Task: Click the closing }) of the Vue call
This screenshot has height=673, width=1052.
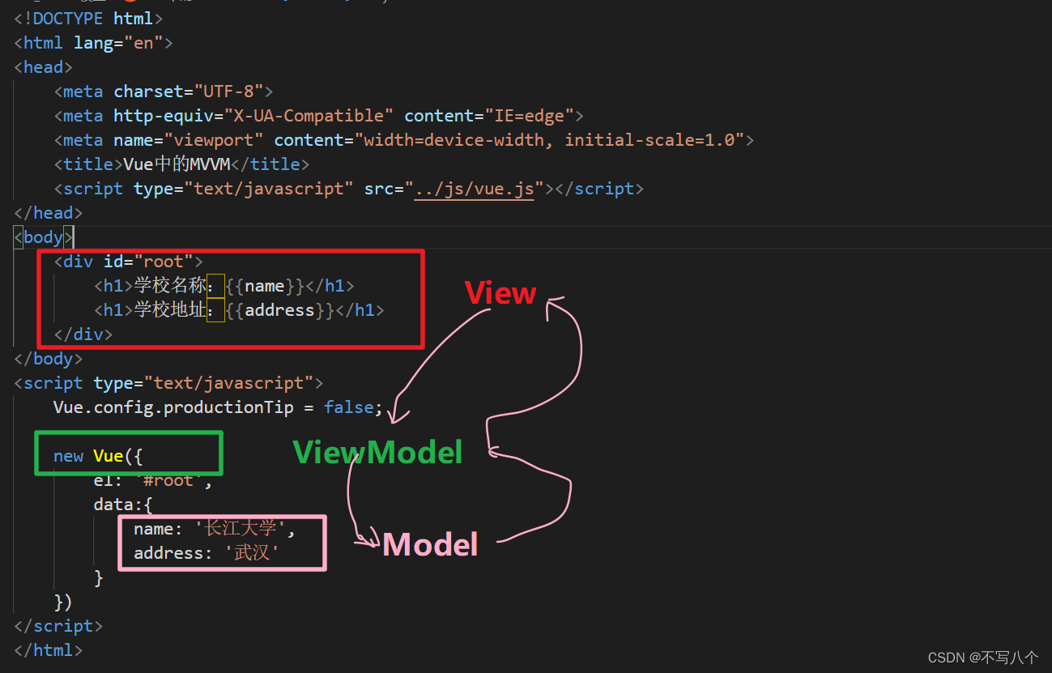Action: (63, 602)
